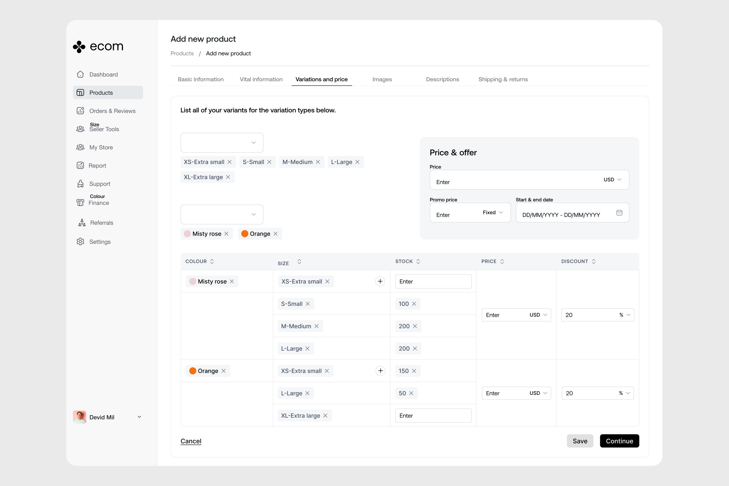Image resolution: width=729 pixels, height=486 pixels.
Task: Switch to the Images tab
Action: [x=382, y=79]
